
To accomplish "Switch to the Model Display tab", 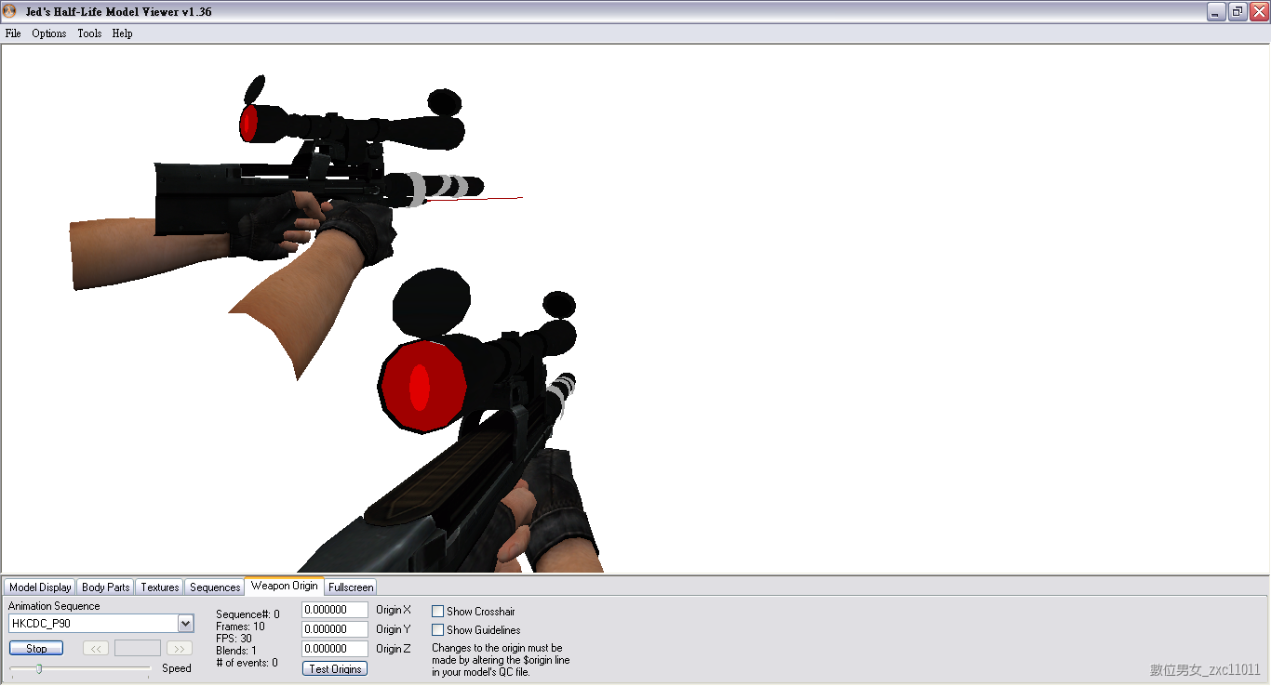I will pos(40,587).
